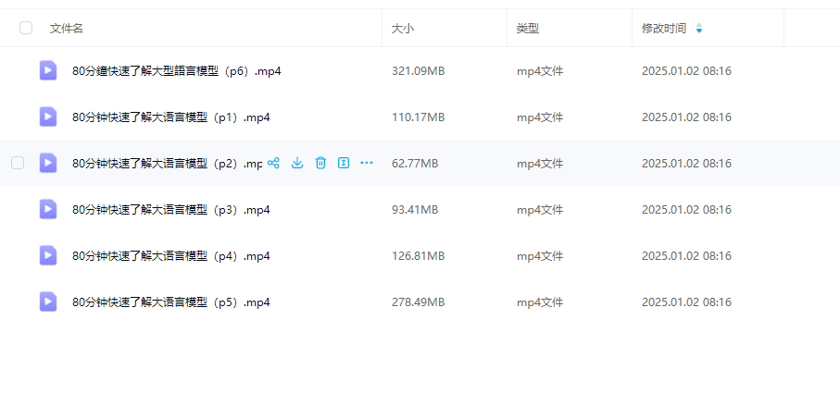Open 80分钟快速了解大语言模型（p4）.mp4

171,256
